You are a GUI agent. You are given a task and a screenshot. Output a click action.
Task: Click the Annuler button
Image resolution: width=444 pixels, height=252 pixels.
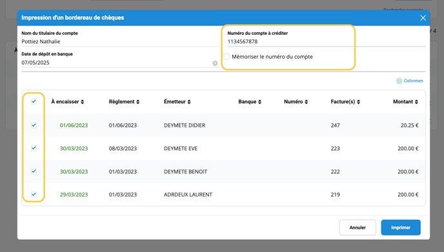click(x=358, y=228)
